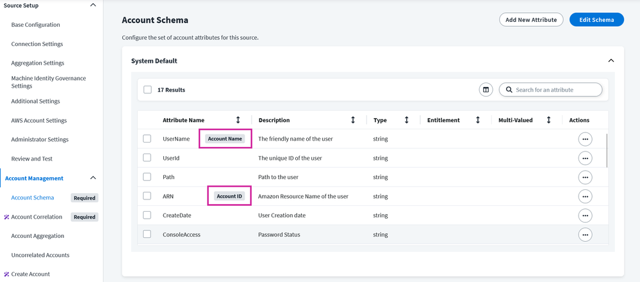Sort by Type column arrows

407,120
